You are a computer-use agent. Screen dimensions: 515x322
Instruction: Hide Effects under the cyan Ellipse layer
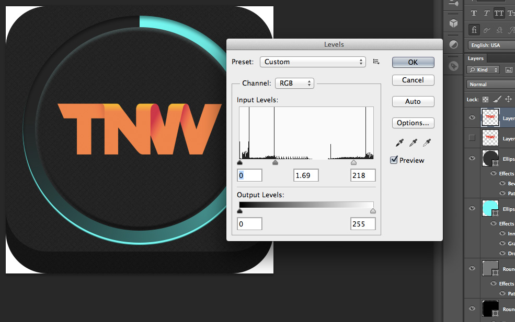(494, 224)
